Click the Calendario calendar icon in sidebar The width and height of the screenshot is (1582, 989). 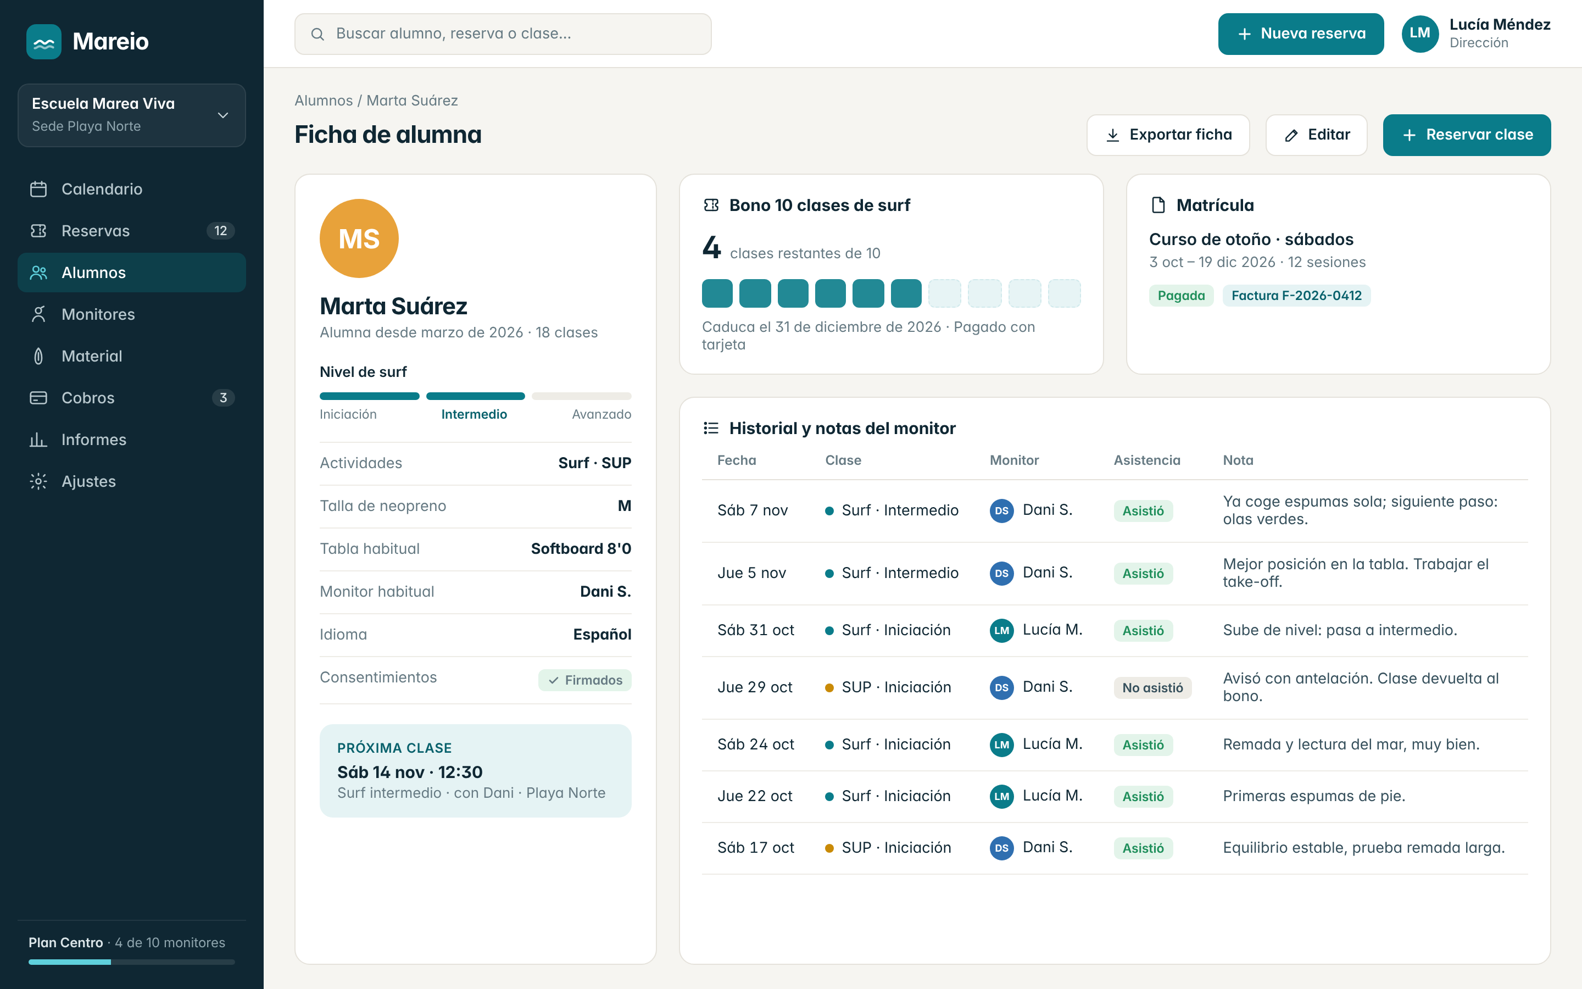tap(38, 189)
